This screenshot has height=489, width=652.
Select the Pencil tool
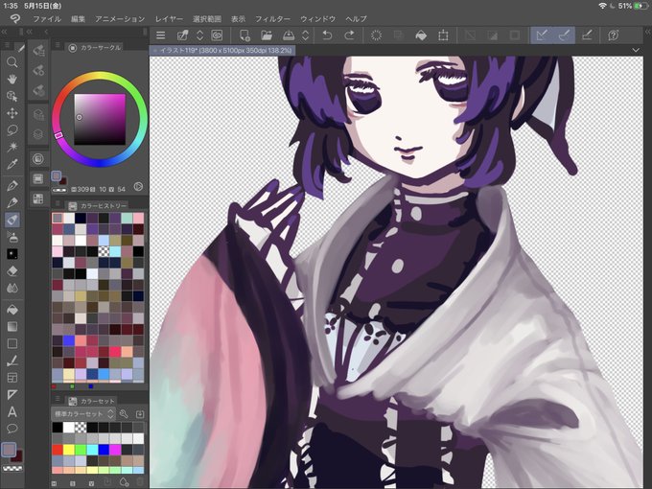point(12,202)
